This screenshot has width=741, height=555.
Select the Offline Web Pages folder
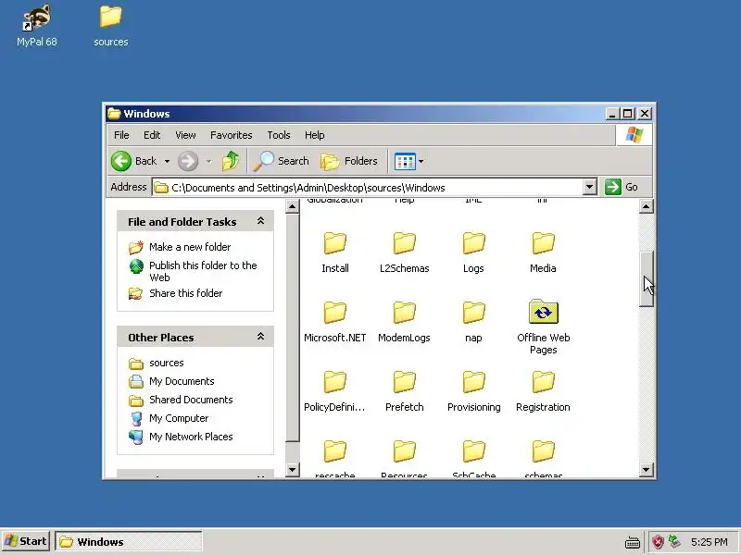(543, 327)
